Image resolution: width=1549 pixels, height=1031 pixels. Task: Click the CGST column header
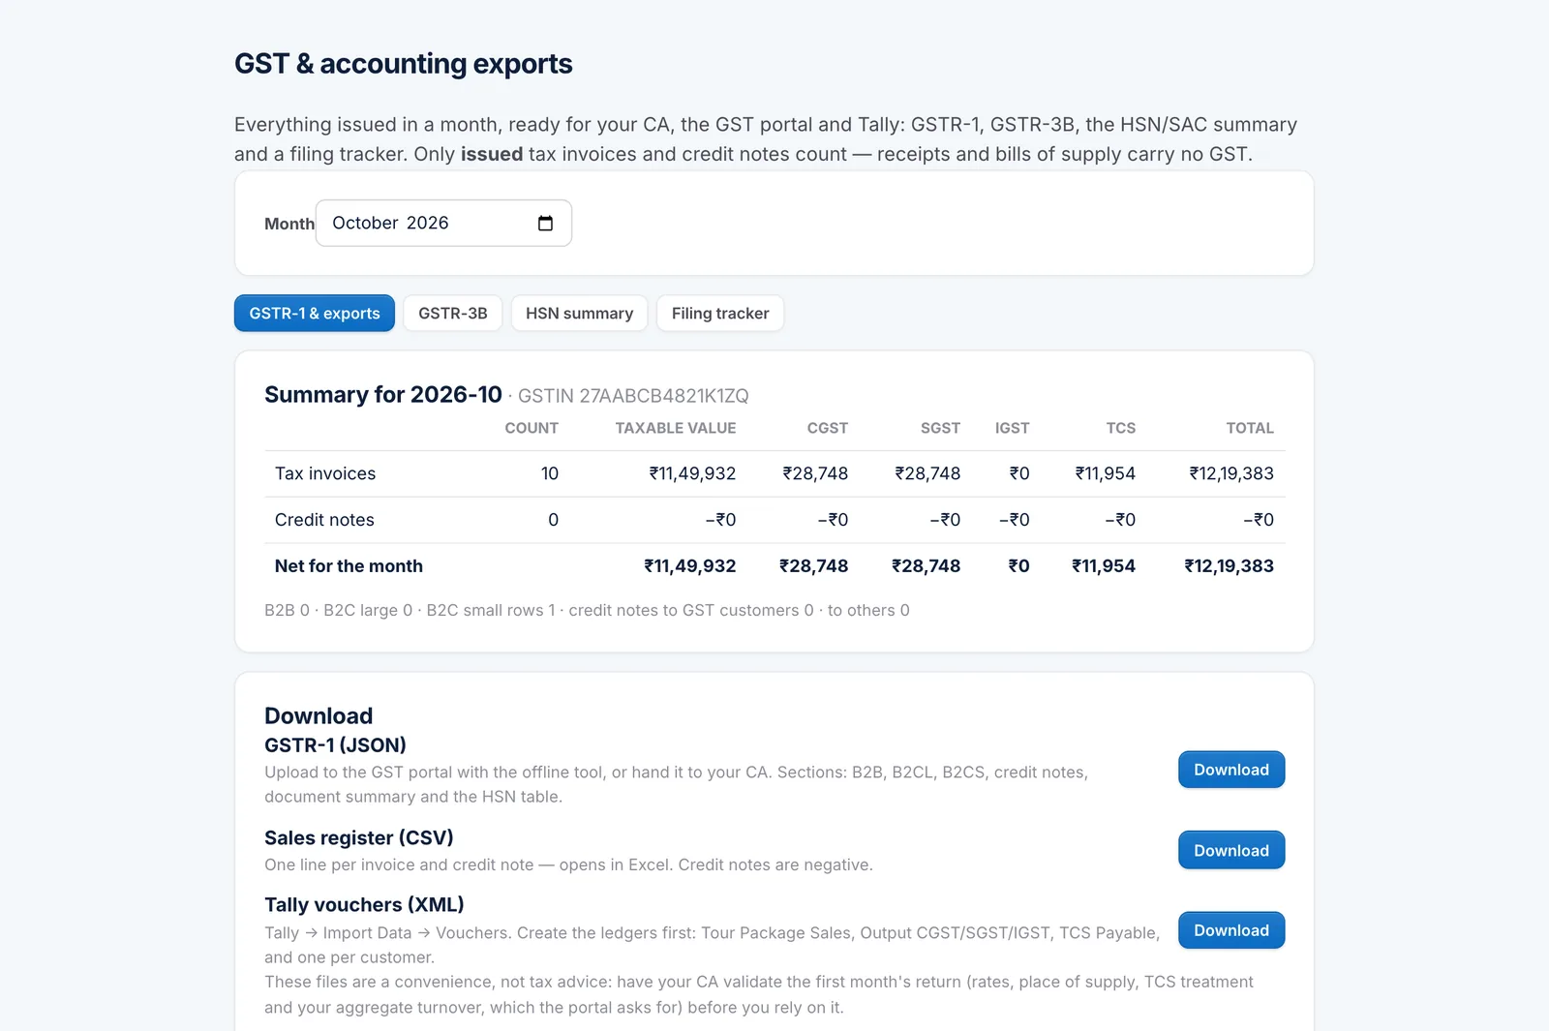pyautogui.click(x=828, y=428)
